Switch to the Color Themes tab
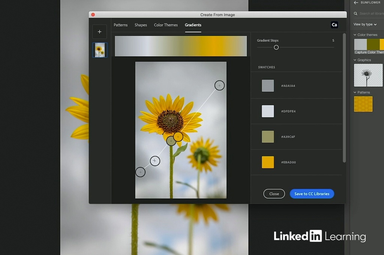Image resolution: width=384 pixels, height=255 pixels. coord(166,25)
